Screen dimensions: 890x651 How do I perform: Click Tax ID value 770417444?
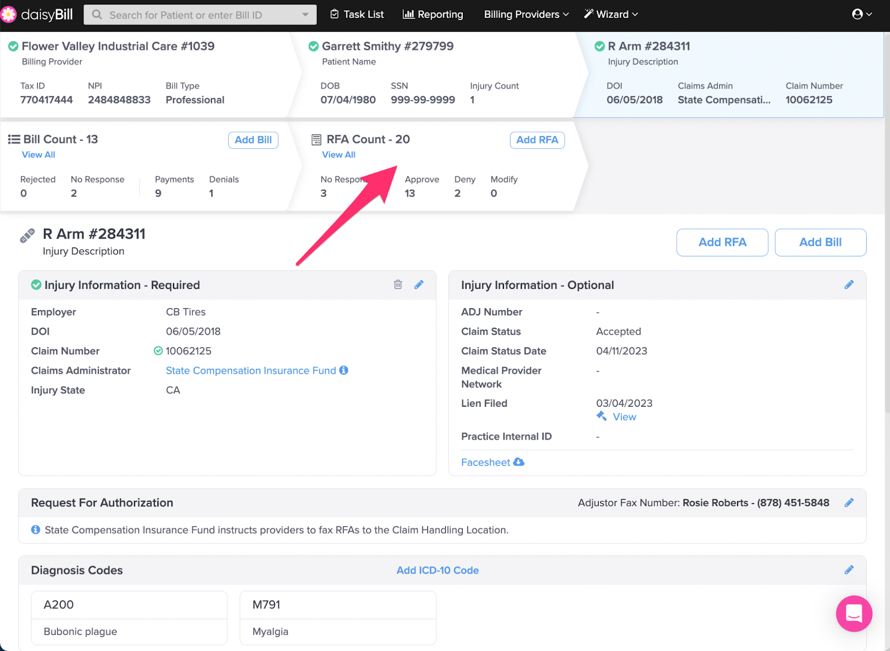point(47,100)
